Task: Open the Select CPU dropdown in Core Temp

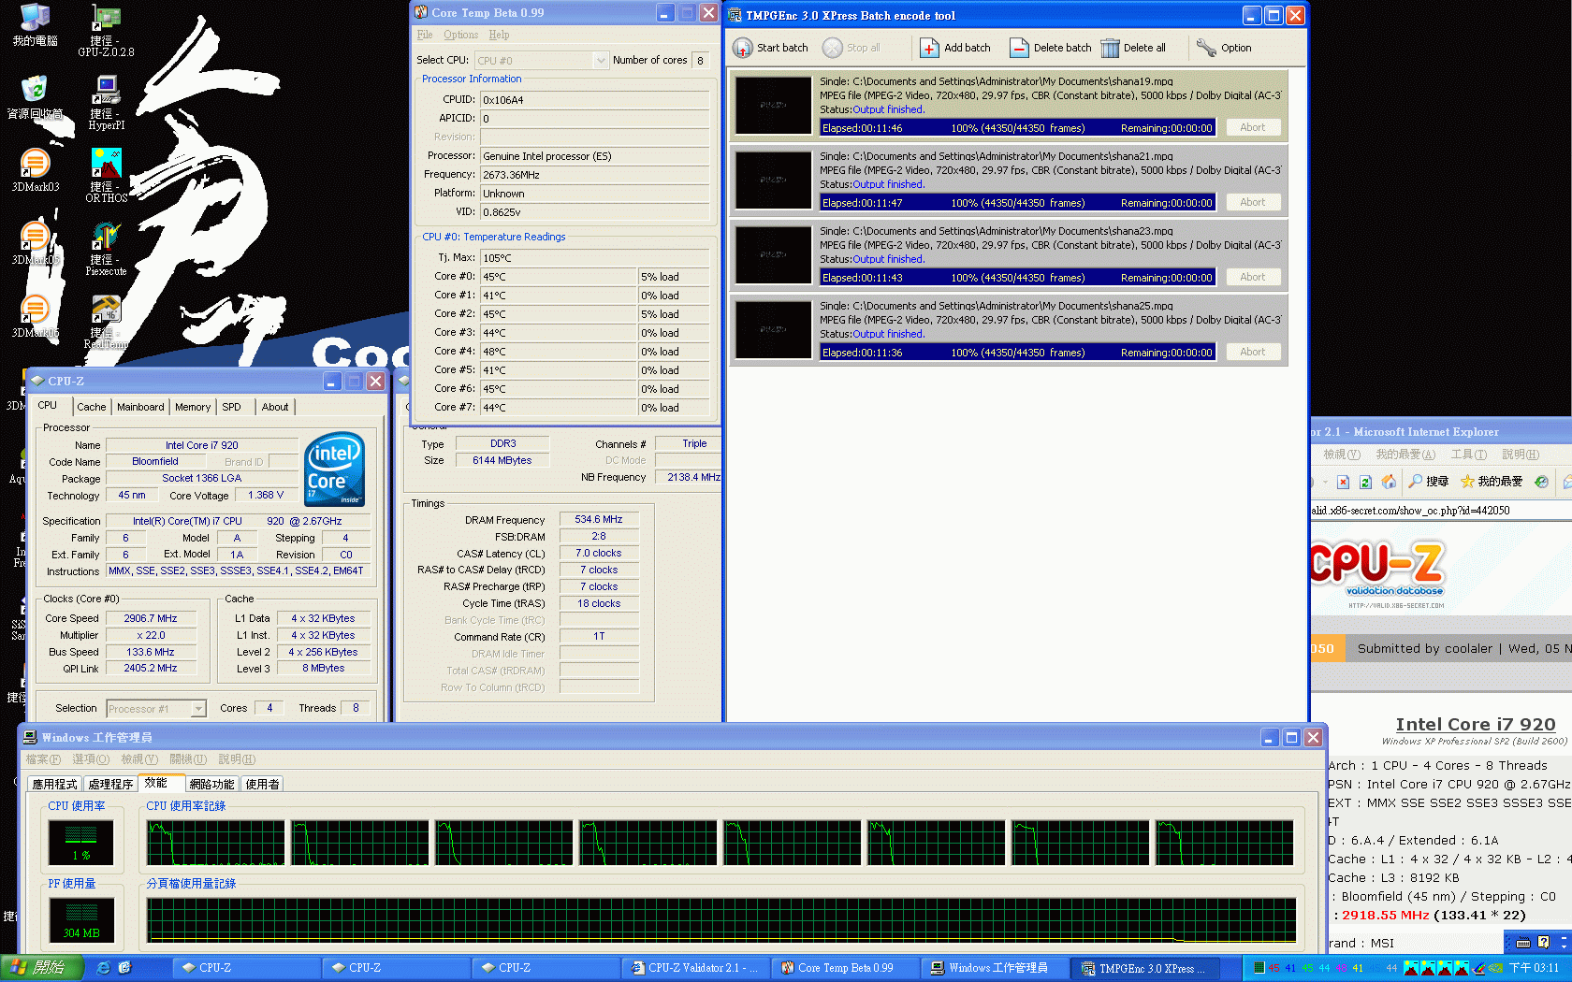Action: pyautogui.click(x=601, y=61)
